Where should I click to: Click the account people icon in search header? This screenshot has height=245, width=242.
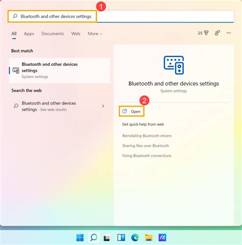pyautogui.click(x=217, y=33)
